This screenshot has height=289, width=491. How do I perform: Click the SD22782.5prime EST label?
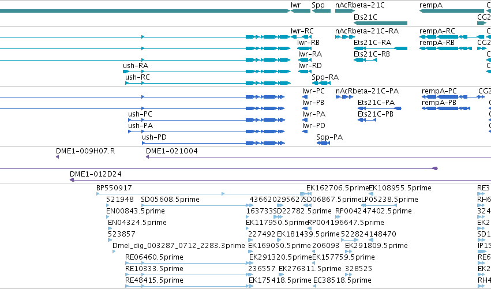coord(302,211)
